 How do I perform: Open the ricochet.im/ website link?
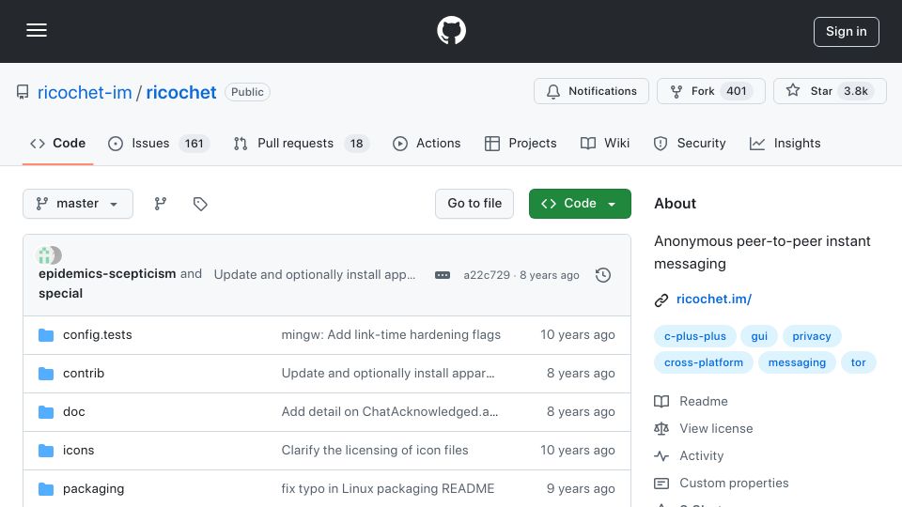tap(714, 299)
